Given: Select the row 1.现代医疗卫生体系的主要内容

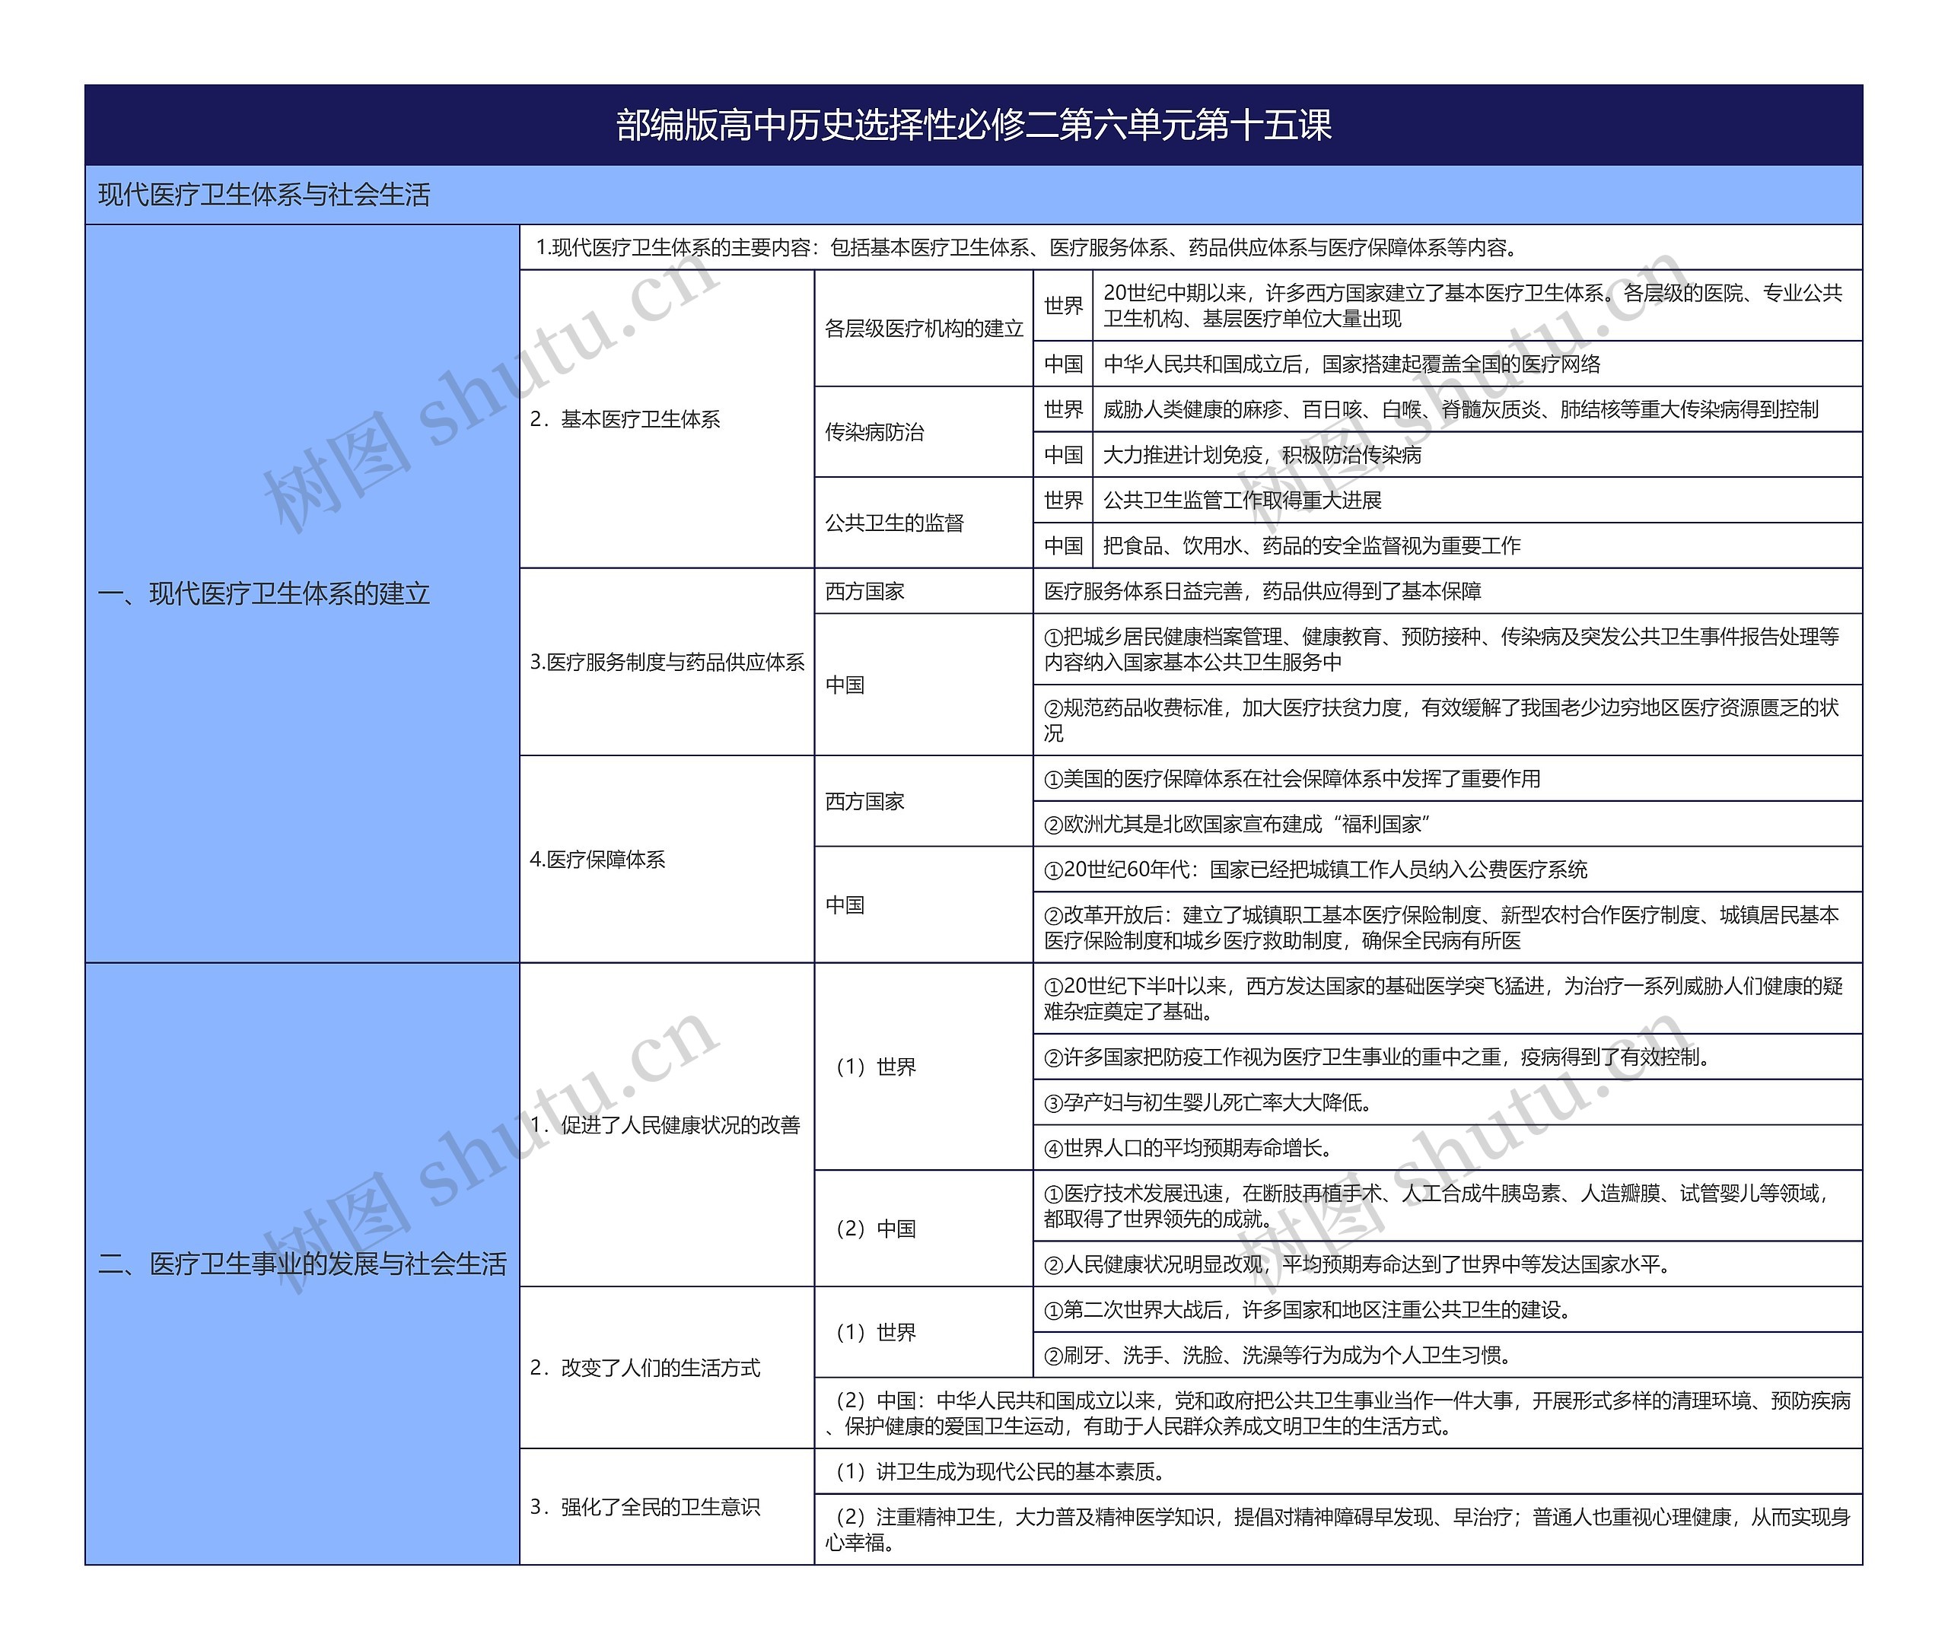Looking at the screenshot, I should pos(1191,247).
